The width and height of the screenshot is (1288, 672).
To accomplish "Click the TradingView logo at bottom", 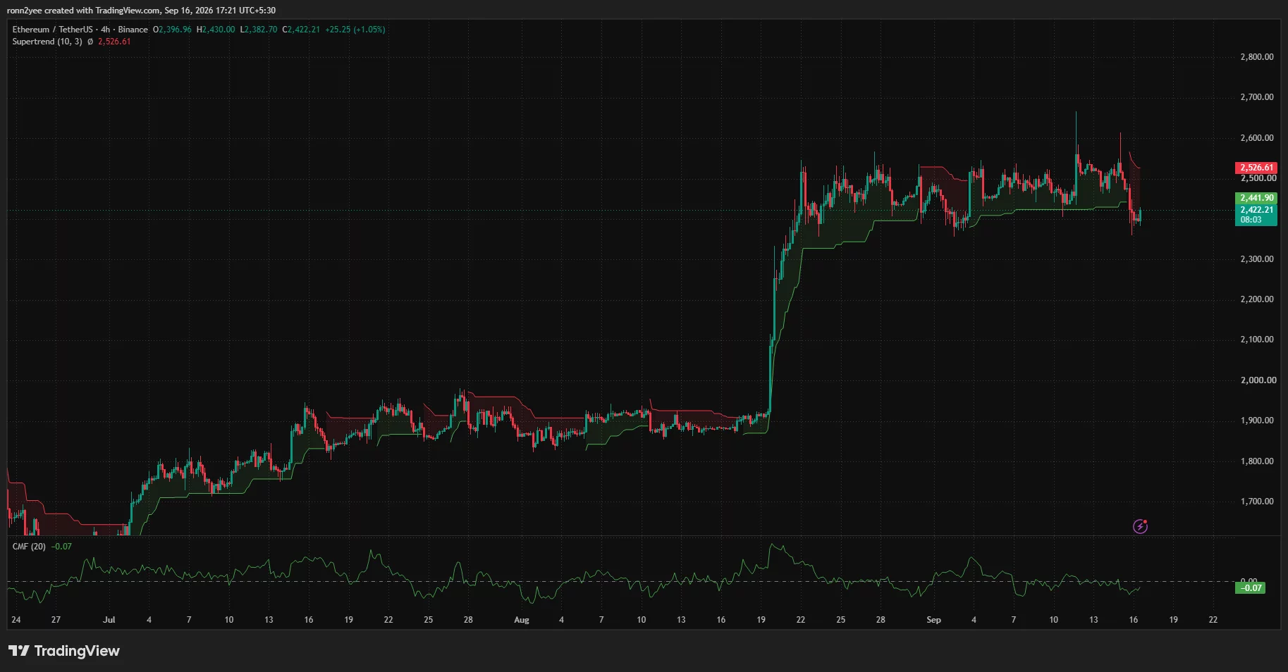I will click(x=64, y=651).
